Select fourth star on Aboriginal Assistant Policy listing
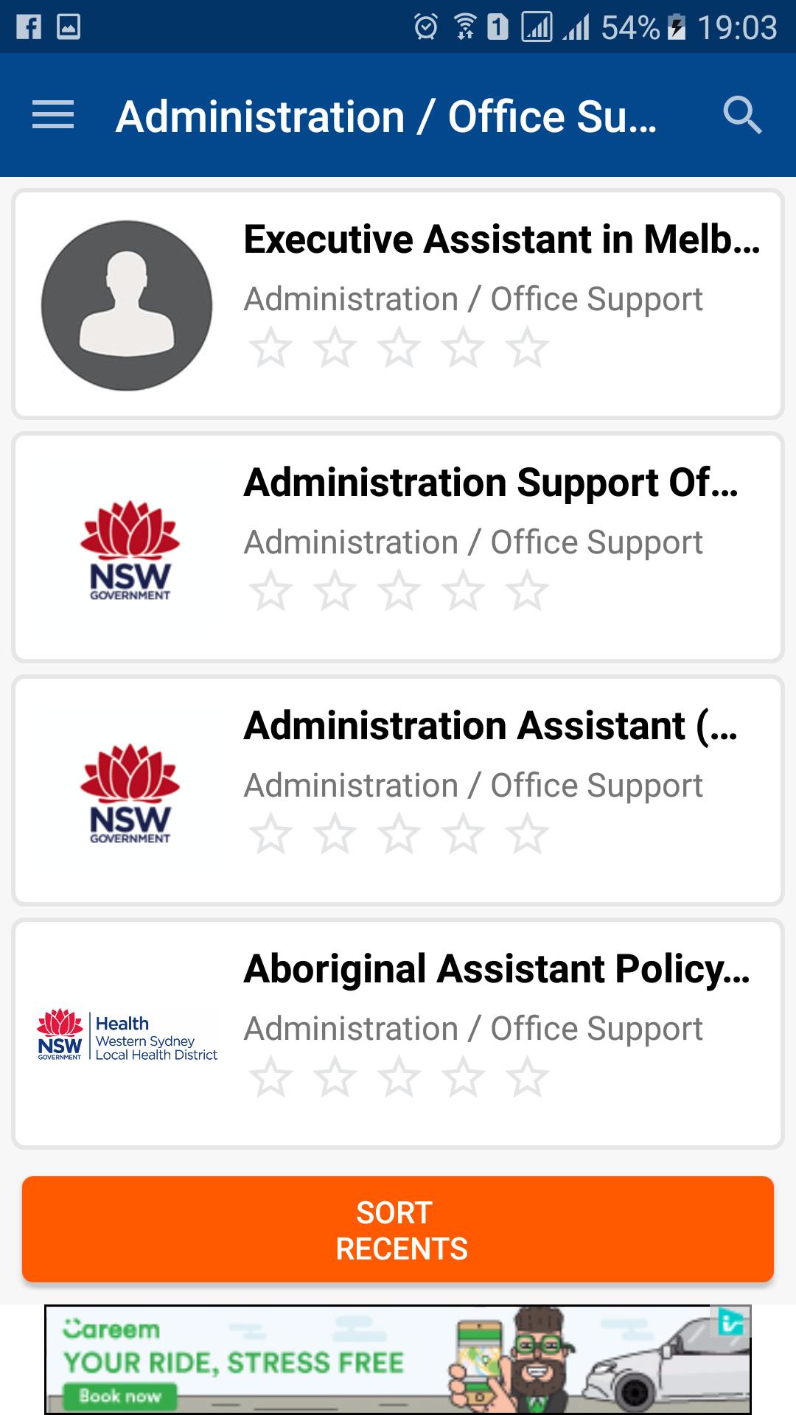The height and width of the screenshot is (1415, 796). tap(463, 1077)
